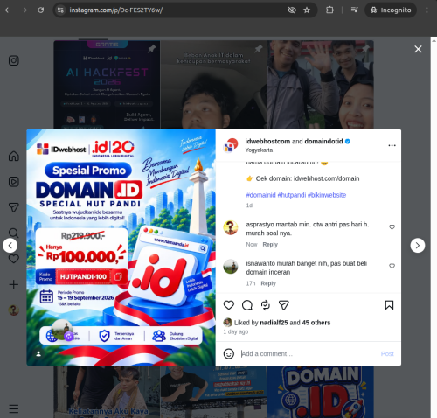Click the HUTPANDI-100 promo code on image

(83, 276)
